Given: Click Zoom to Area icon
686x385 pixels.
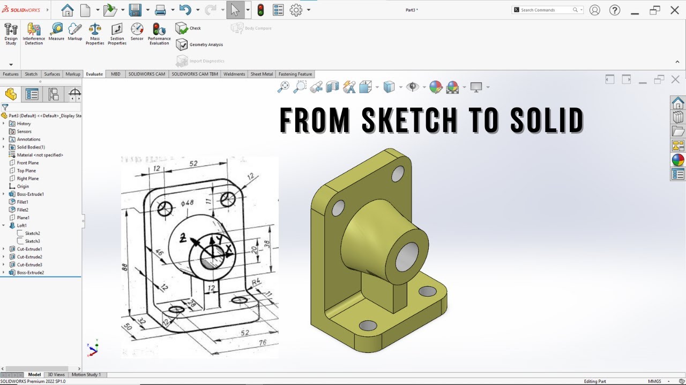Looking at the screenshot, I should pos(300,87).
